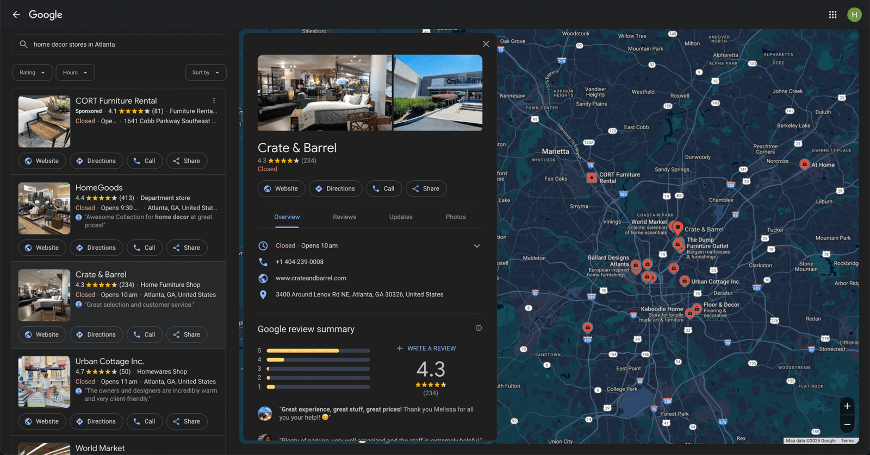Image resolution: width=870 pixels, height=455 pixels.
Task: Open the Sort by dropdown
Action: [x=206, y=73]
